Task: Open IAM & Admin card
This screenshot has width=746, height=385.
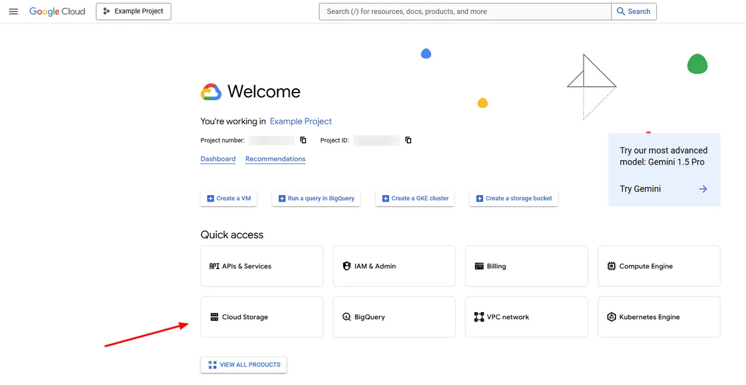Action: pyautogui.click(x=394, y=266)
